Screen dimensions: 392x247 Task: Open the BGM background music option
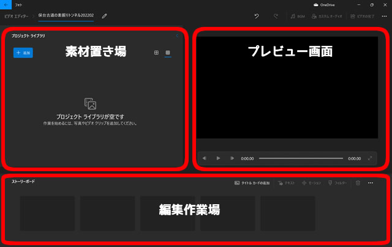298,16
